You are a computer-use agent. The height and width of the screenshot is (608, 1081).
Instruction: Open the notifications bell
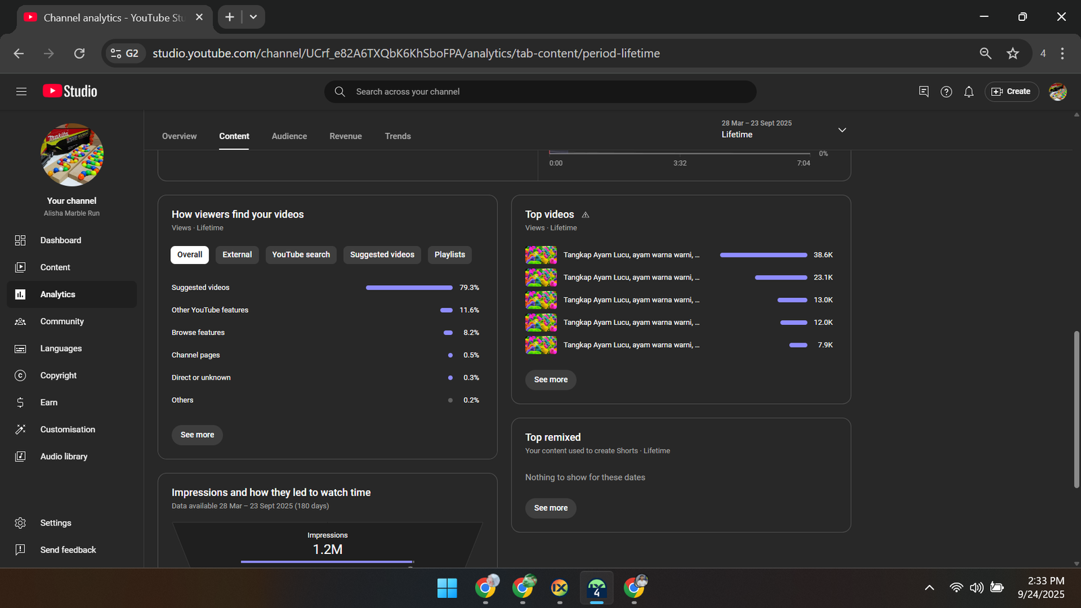969,92
